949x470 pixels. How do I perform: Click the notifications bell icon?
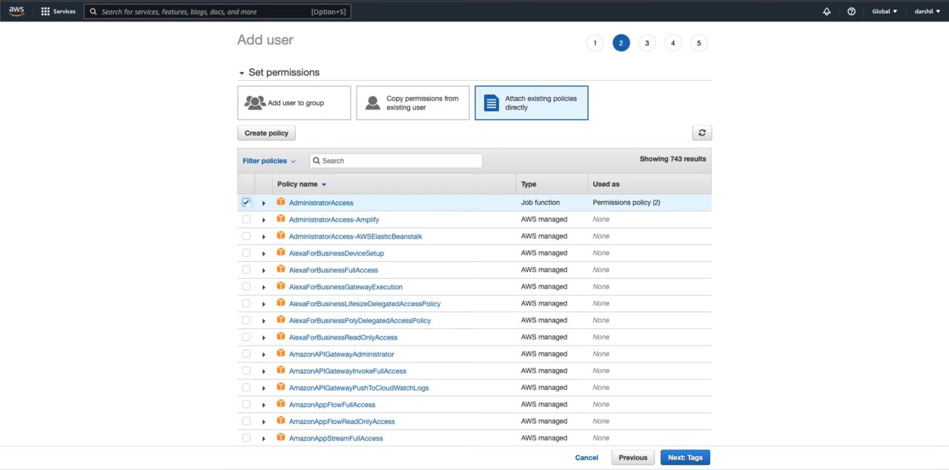click(827, 11)
